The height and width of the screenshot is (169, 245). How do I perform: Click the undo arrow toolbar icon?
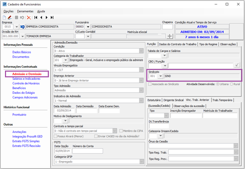22,17
